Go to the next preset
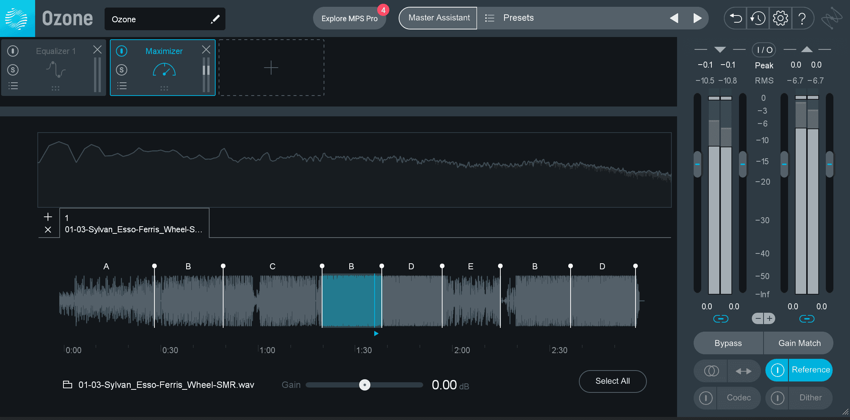Viewport: 850px width, 420px height. (x=697, y=18)
